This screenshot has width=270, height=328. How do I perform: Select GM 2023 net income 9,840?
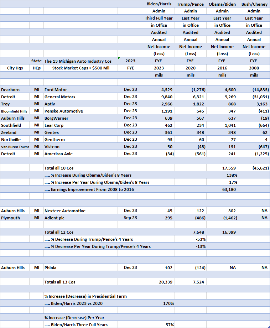(x=159, y=97)
